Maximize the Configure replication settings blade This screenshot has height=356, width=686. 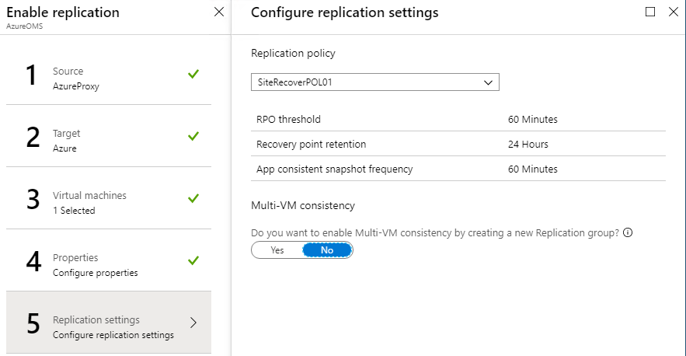point(650,12)
